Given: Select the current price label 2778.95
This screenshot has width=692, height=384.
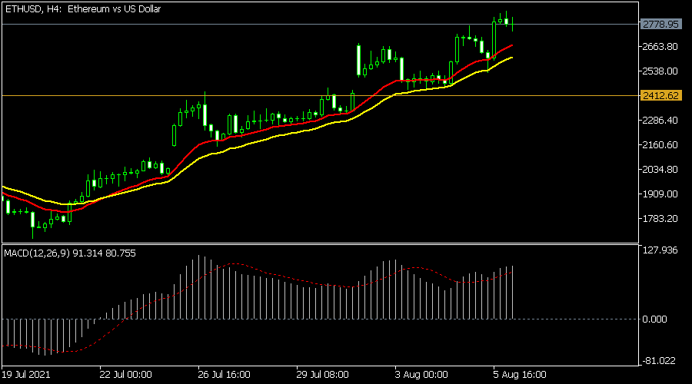Looking at the screenshot, I should 660,24.
